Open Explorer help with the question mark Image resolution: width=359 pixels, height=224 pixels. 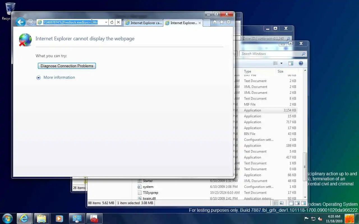click(x=301, y=63)
